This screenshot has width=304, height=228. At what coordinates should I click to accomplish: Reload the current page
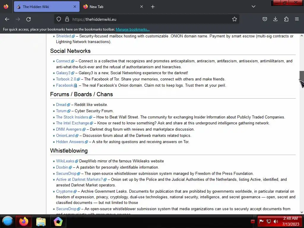(28, 19)
